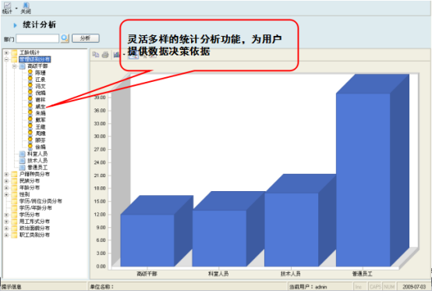This screenshot has width=432, height=291.
Task: Click the 统计分析 page heading
Action: pos(39,25)
